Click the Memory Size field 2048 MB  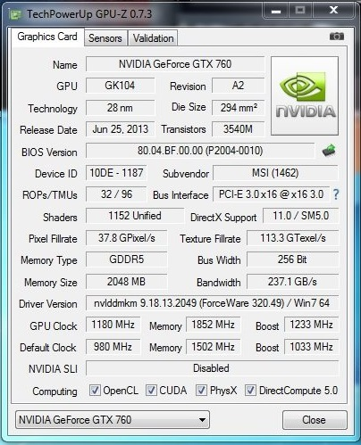127,282
